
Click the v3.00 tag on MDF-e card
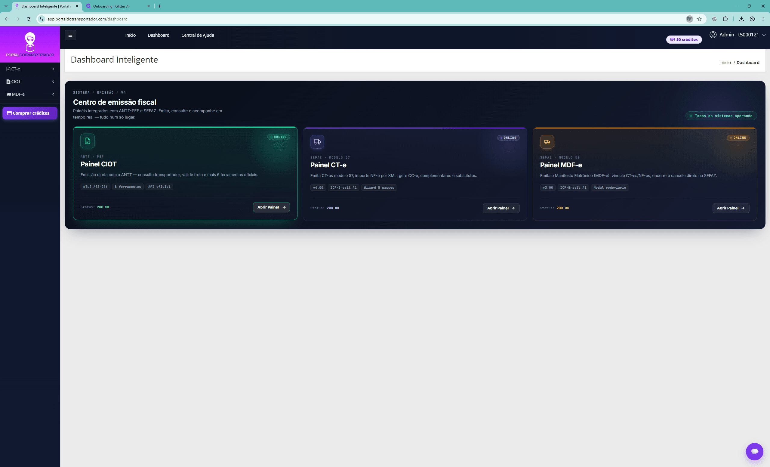tap(548, 188)
